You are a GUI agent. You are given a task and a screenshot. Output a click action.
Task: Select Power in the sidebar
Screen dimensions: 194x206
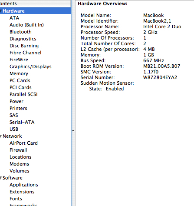pos(16,101)
